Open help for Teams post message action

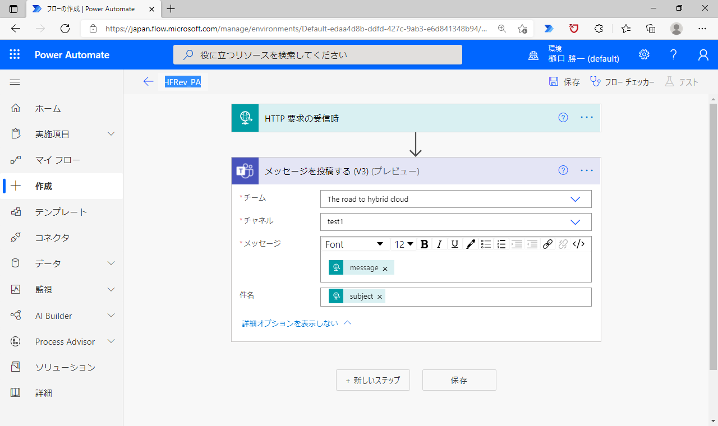pyautogui.click(x=563, y=170)
